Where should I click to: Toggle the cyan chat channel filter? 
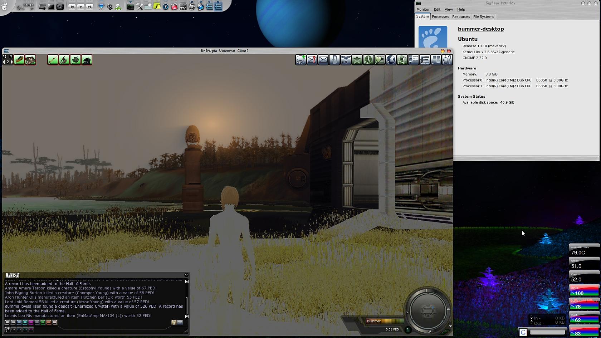[25, 322]
